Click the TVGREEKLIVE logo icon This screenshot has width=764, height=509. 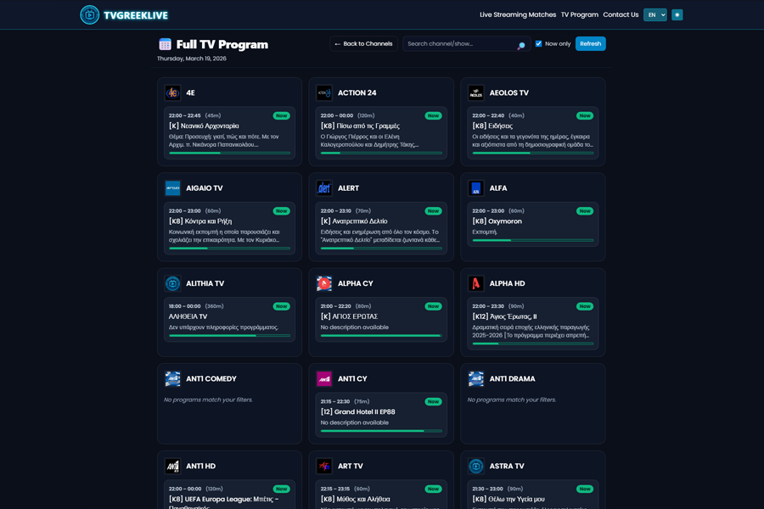(x=89, y=15)
